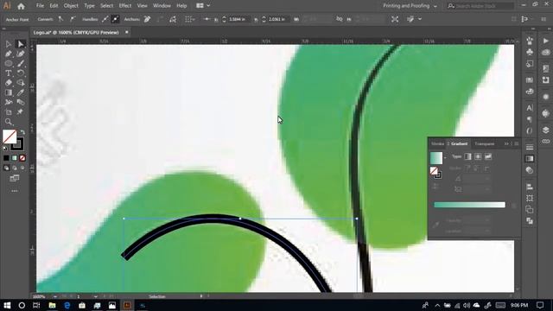This screenshot has height=311, width=553.
Task: Click the Search Adobe Stock field
Action: click(x=480, y=6)
